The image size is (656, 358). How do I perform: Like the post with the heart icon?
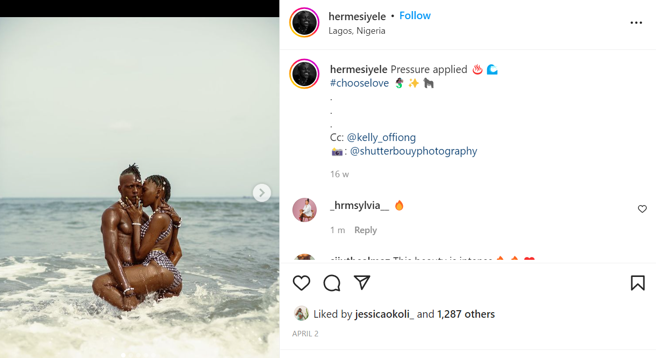302,283
